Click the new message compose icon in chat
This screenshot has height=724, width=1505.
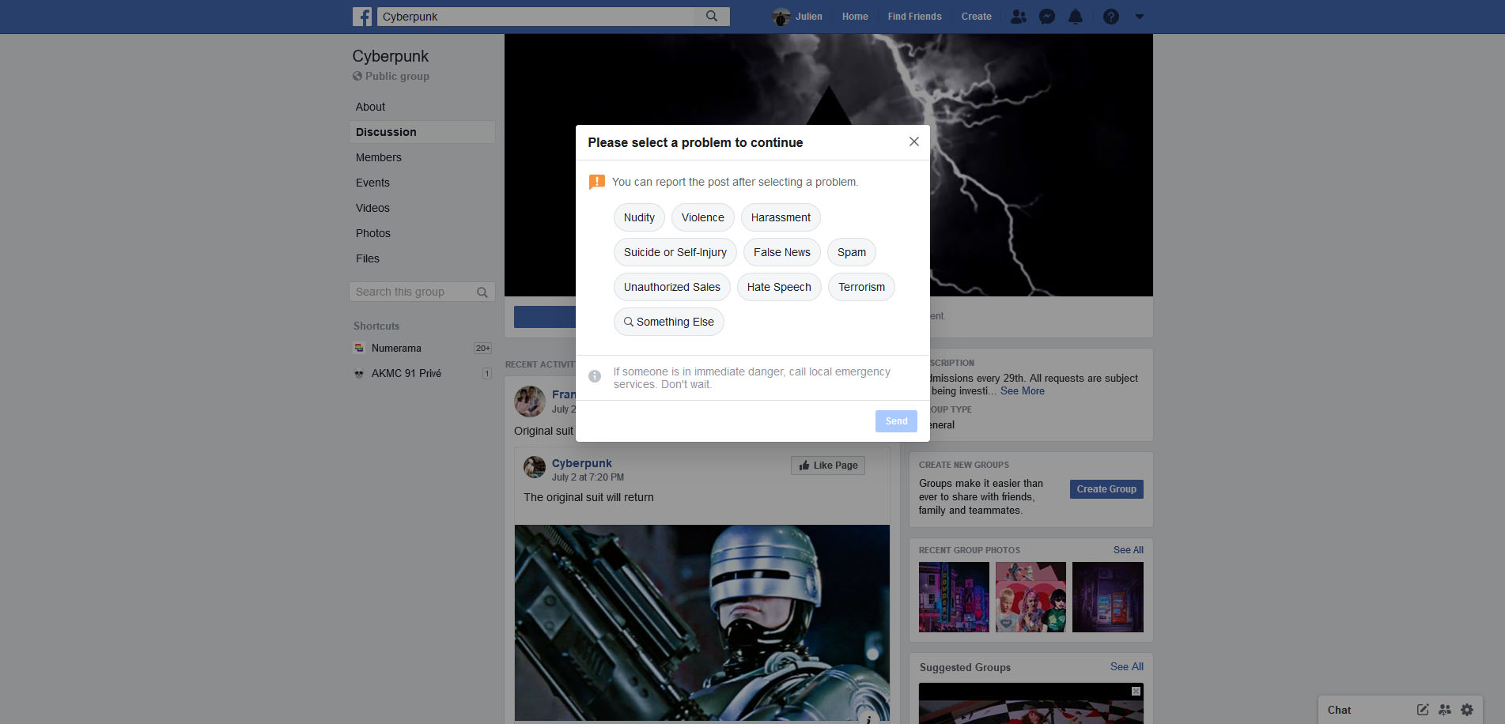(x=1423, y=710)
